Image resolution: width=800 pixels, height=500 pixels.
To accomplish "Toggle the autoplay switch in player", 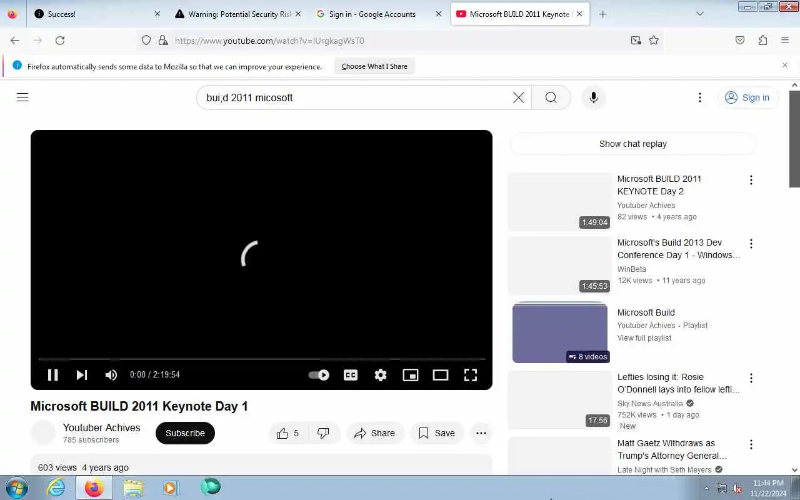I will point(319,375).
